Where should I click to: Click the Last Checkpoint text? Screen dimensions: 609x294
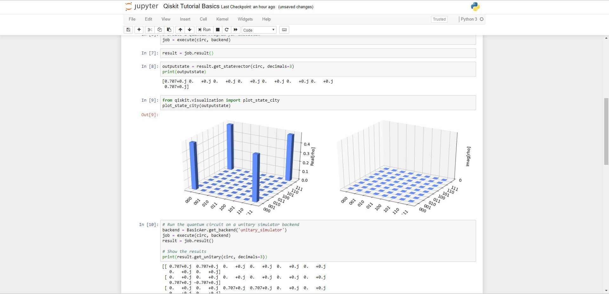(x=248, y=7)
